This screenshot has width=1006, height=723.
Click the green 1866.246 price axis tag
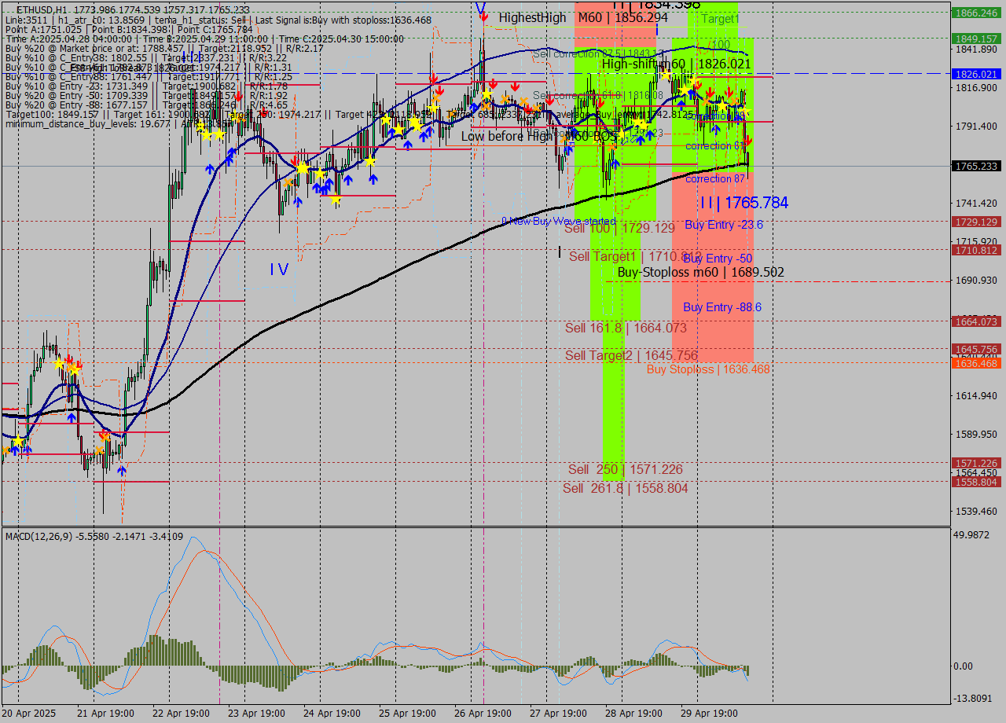click(975, 13)
